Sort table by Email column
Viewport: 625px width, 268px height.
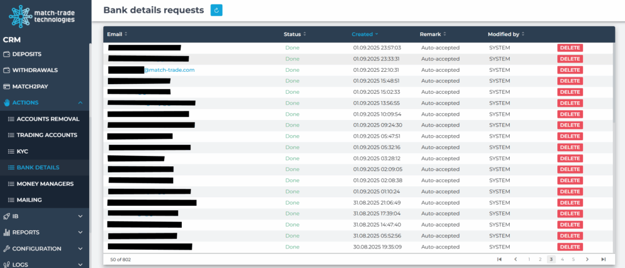117,34
